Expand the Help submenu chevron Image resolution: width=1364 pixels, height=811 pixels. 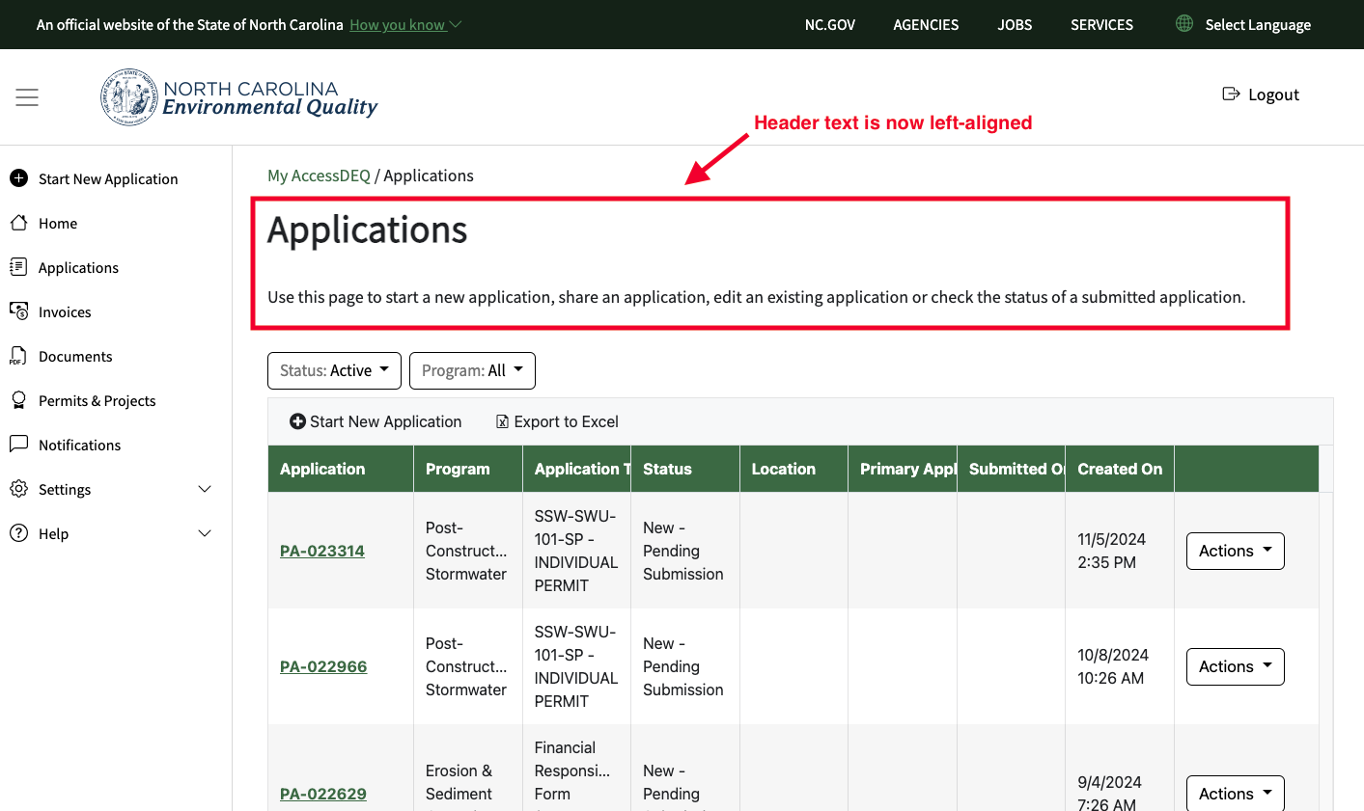tap(205, 533)
